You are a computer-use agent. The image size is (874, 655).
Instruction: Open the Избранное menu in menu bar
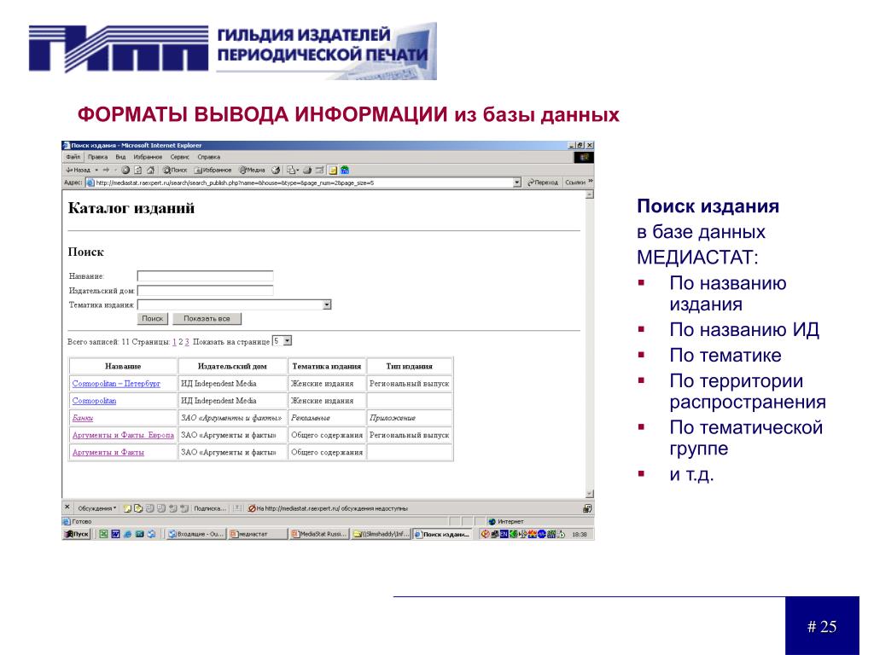click(x=148, y=157)
